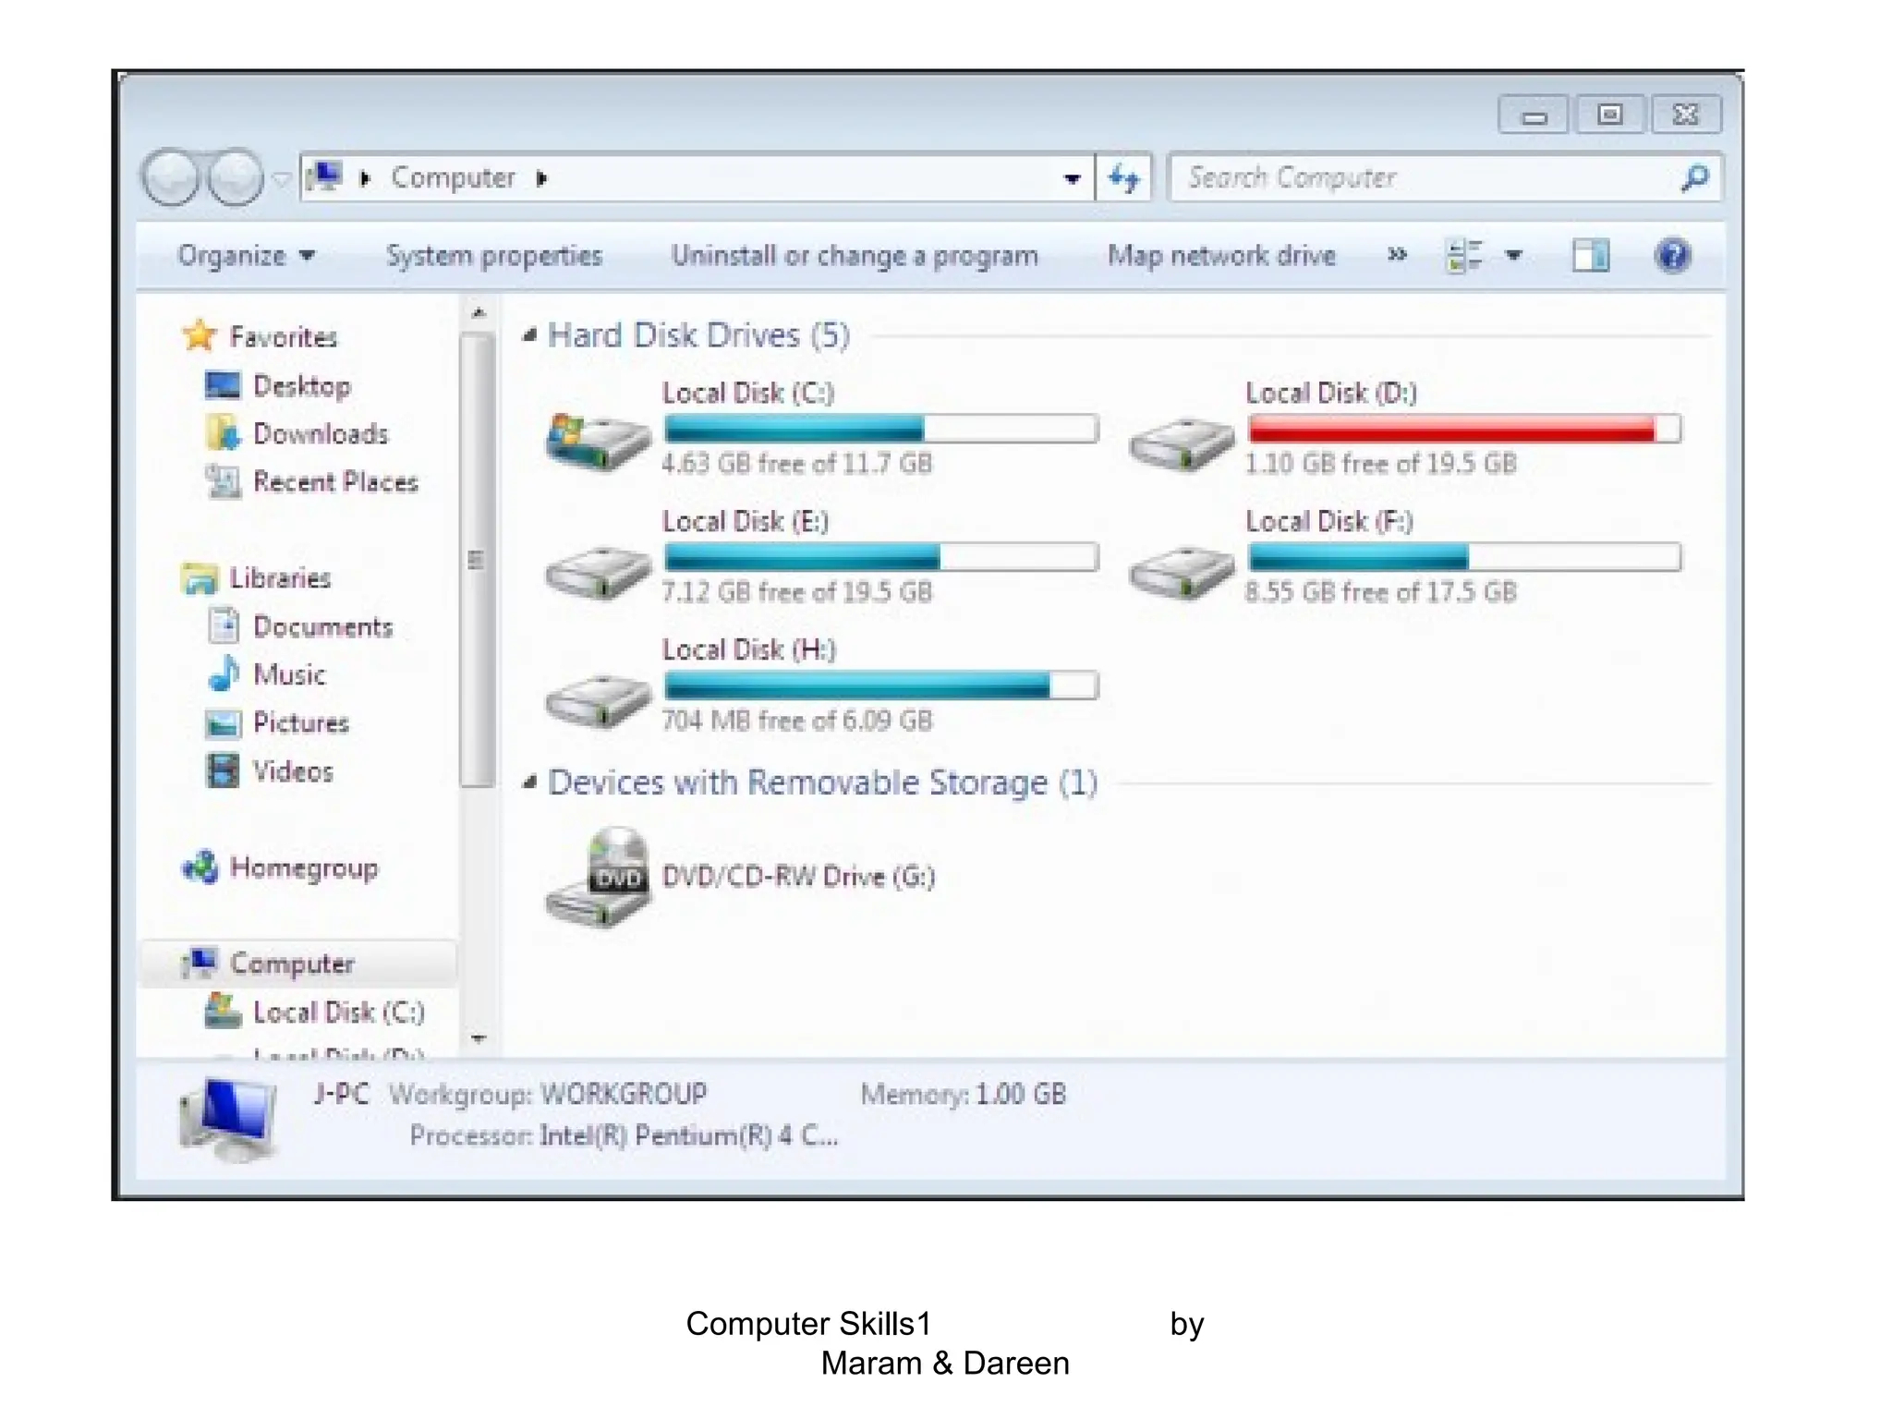Open the view options dropdown arrow
1892x1419 pixels.
(x=1513, y=255)
